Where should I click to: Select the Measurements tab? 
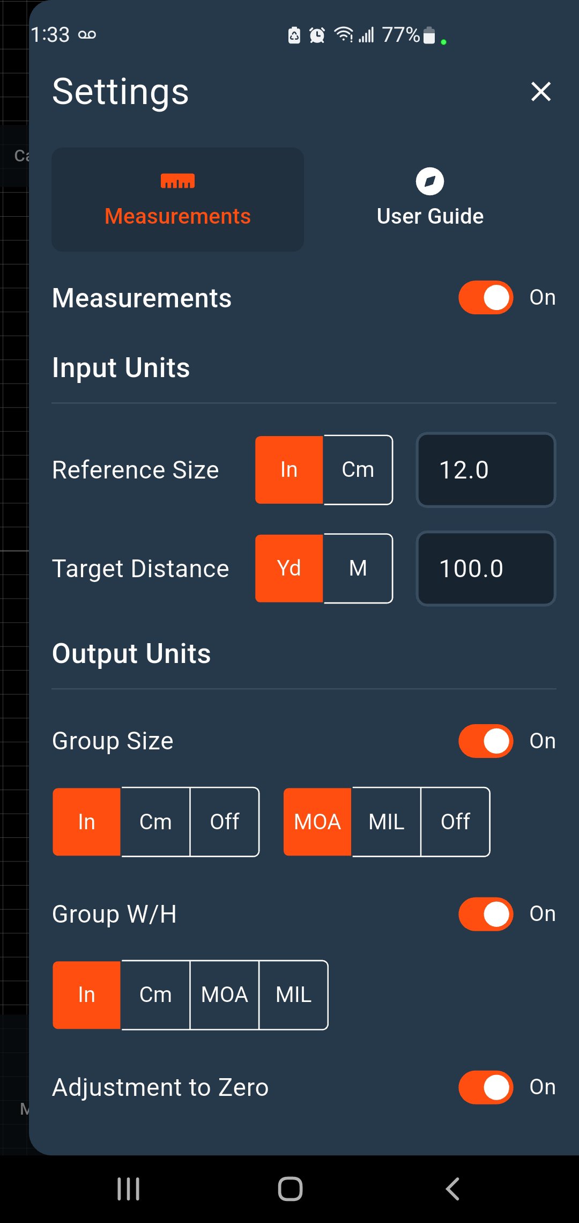tap(177, 200)
